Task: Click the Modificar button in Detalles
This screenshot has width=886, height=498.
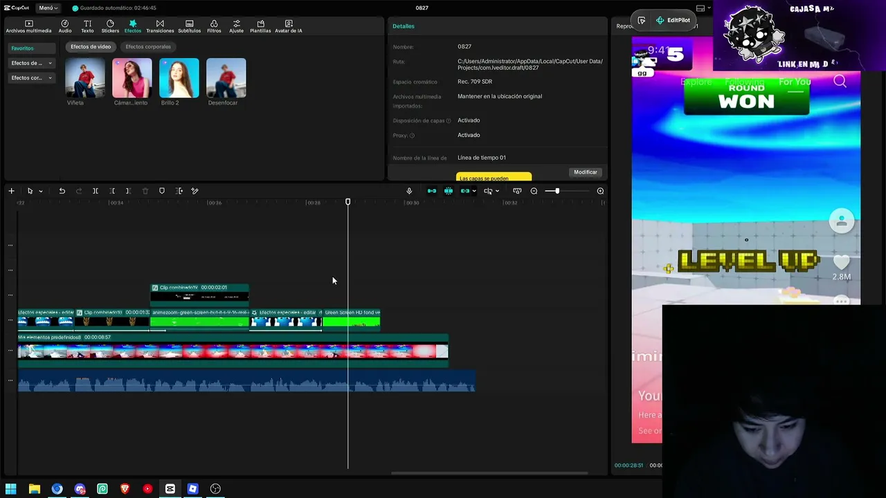Action: pos(586,172)
